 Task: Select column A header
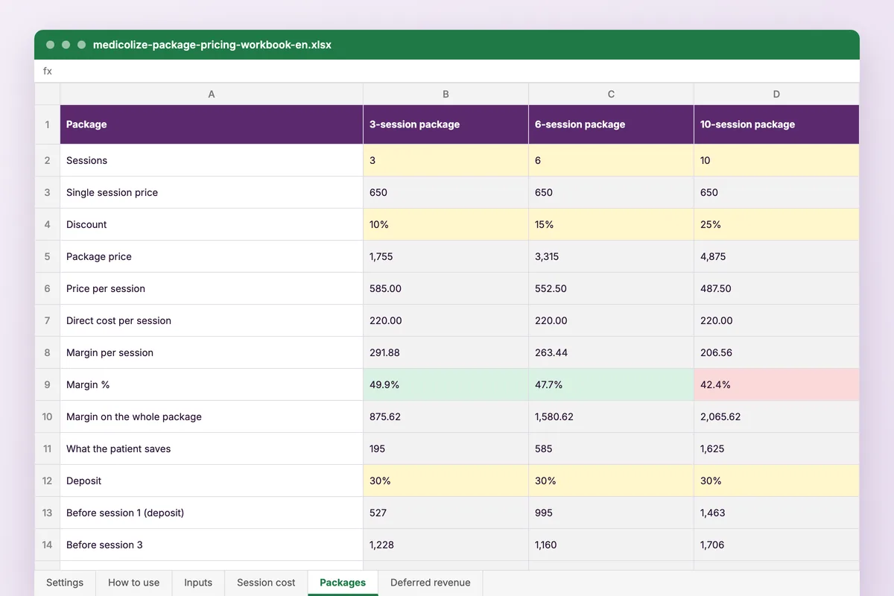tap(212, 94)
